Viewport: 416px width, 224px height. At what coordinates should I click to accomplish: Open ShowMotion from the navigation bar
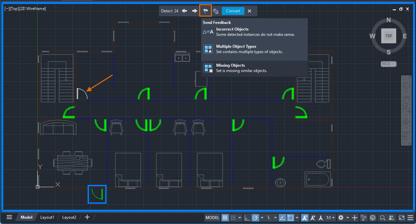click(406, 135)
